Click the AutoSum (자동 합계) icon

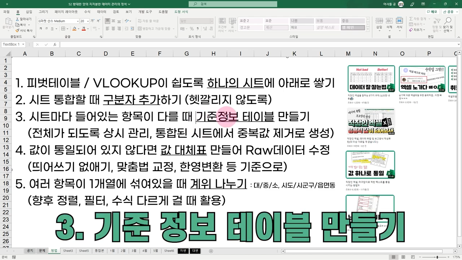pyautogui.click(x=411, y=19)
